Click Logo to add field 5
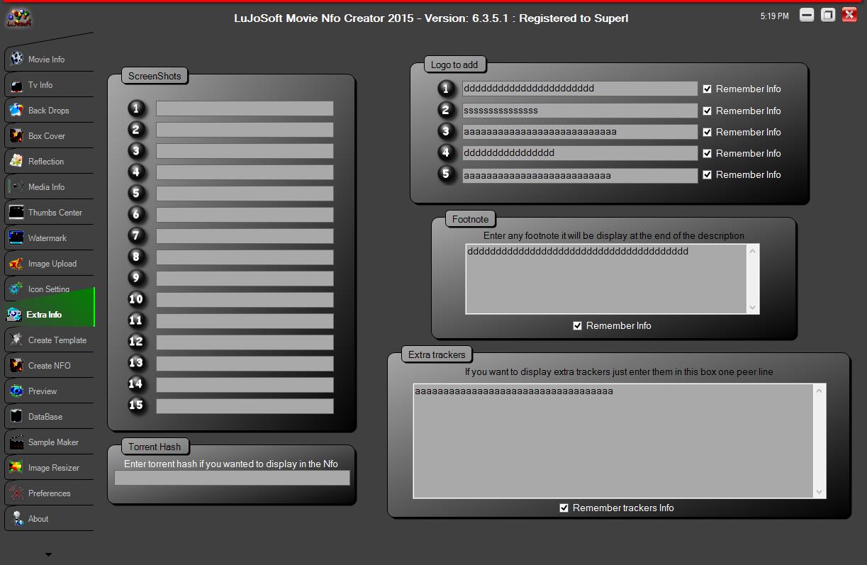 [580, 175]
